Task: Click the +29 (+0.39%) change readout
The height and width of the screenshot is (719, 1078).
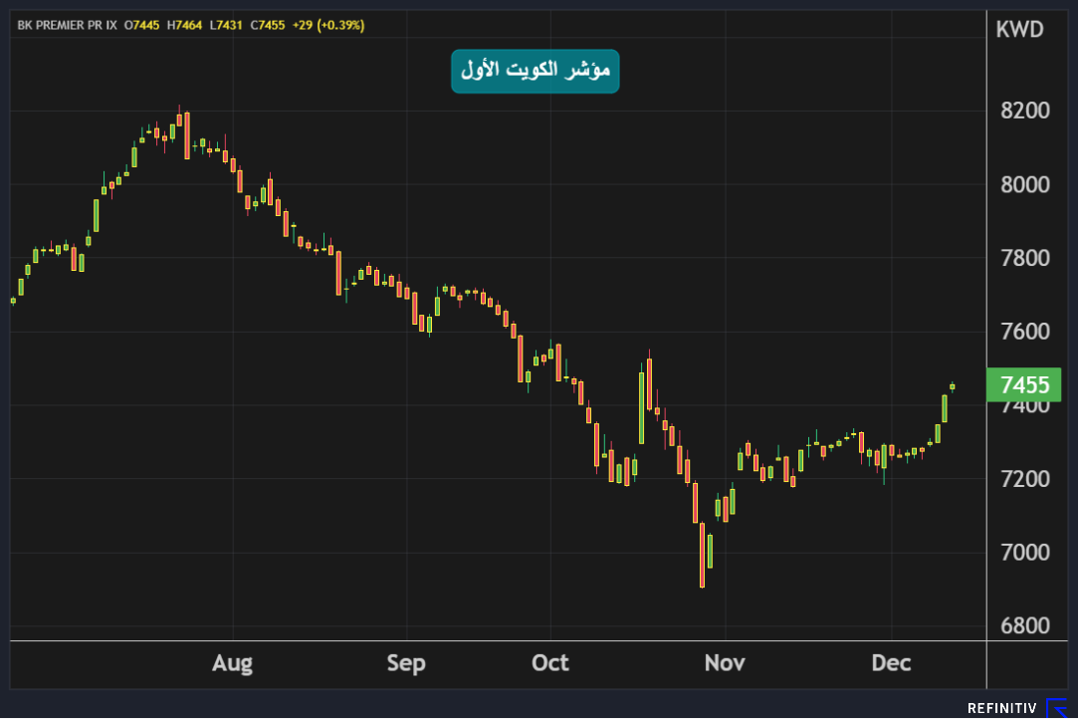Action: pyautogui.click(x=327, y=25)
